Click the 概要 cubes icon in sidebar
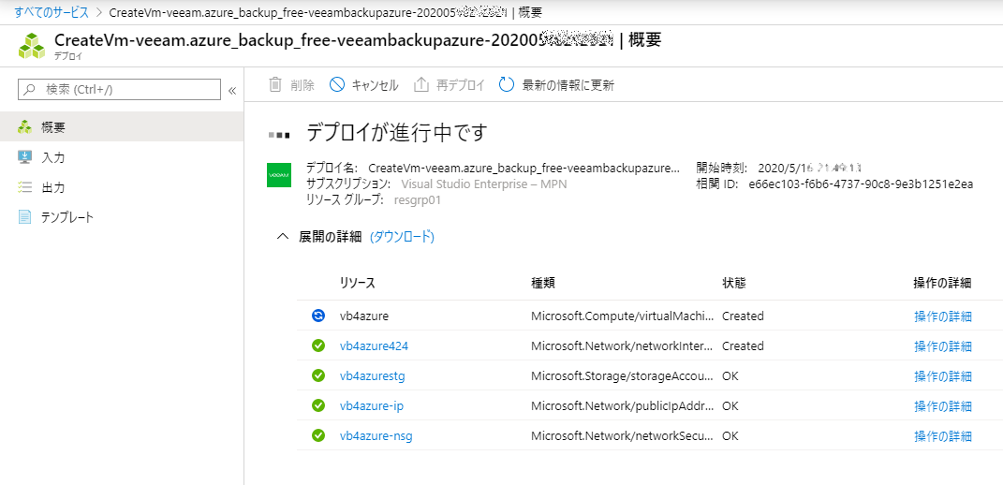Viewport: 1003px width, 485px height. pos(24,127)
